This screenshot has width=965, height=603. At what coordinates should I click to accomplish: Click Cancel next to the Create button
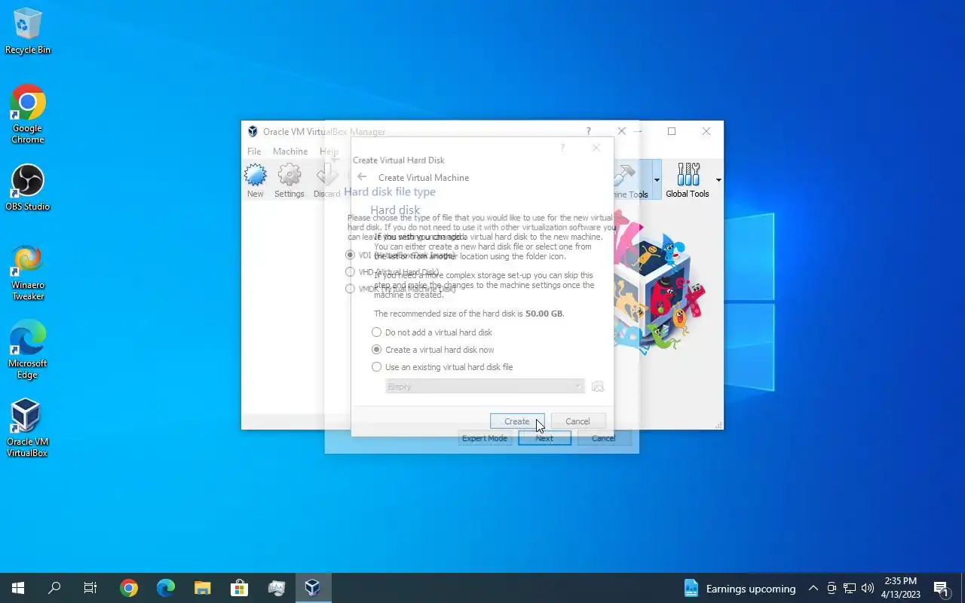click(x=577, y=421)
